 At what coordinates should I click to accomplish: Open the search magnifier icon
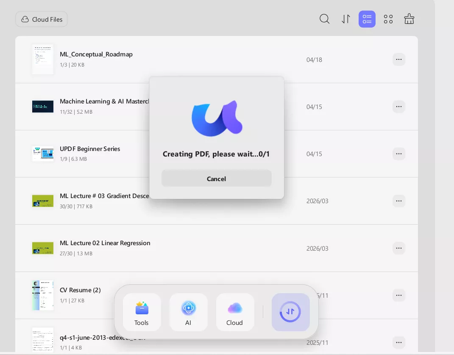(324, 19)
